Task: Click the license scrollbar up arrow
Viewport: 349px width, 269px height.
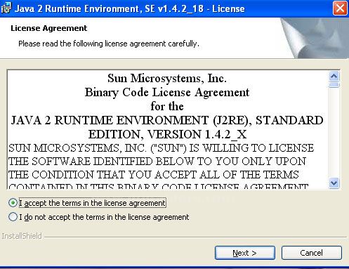Action: pos(334,76)
